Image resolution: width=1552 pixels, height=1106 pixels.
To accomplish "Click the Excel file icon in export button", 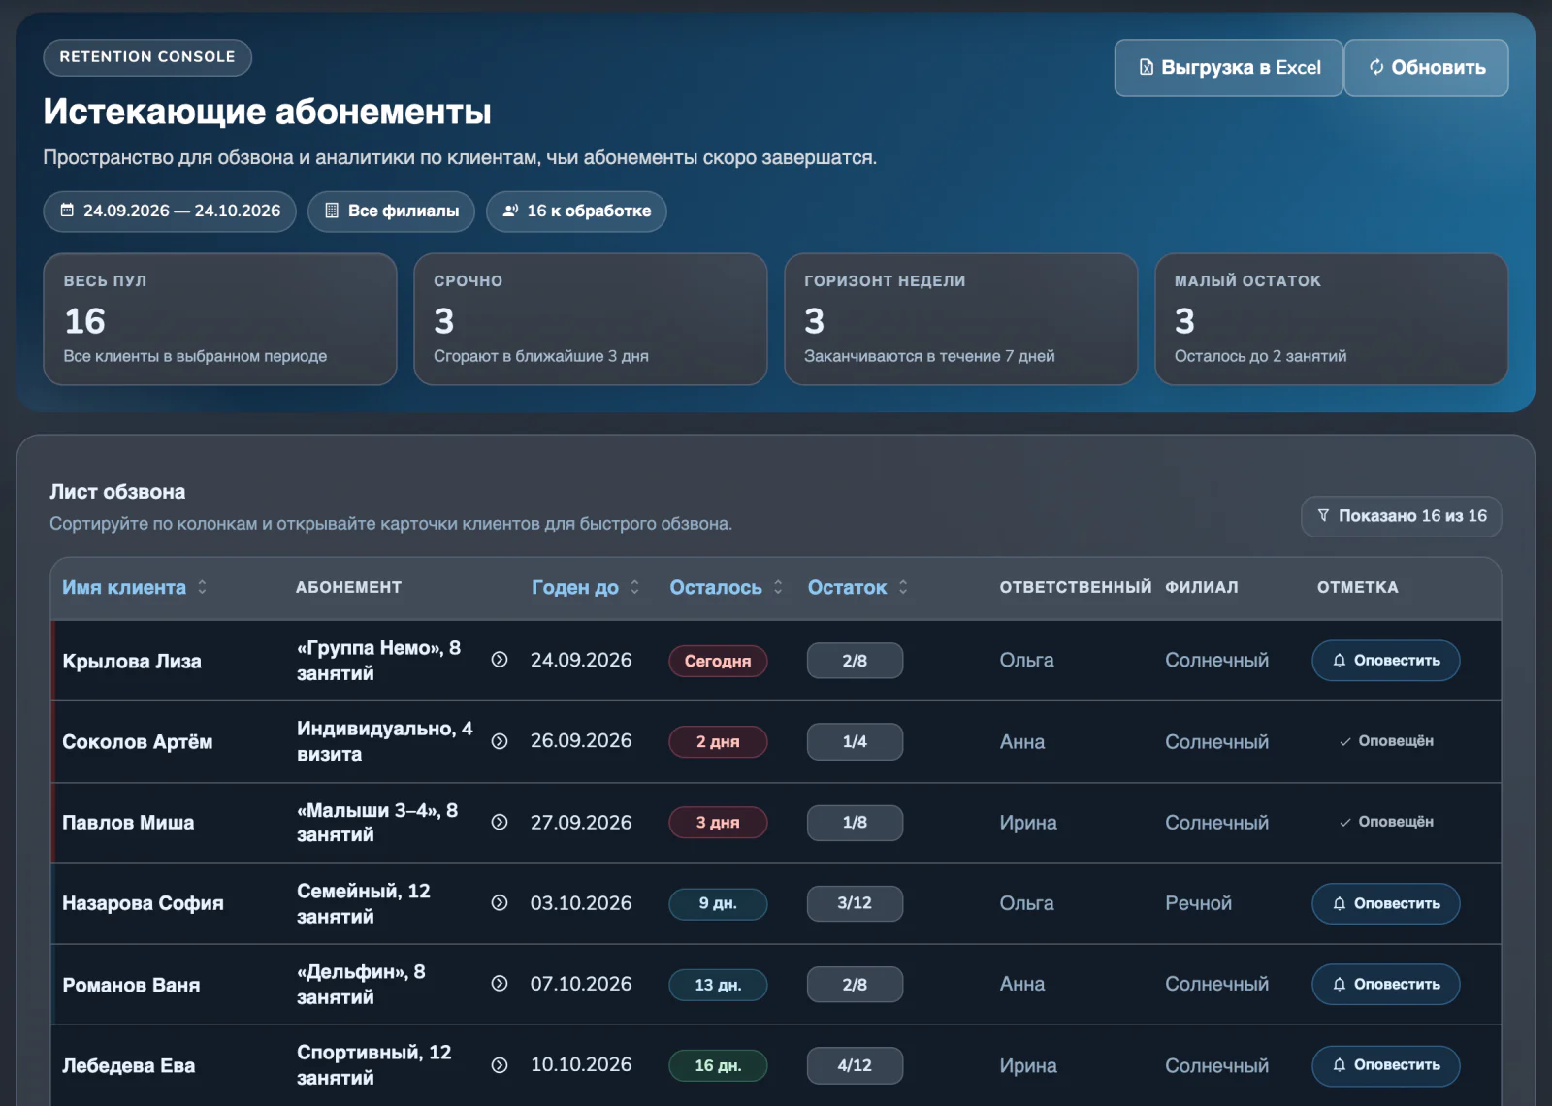I will point(1147,67).
